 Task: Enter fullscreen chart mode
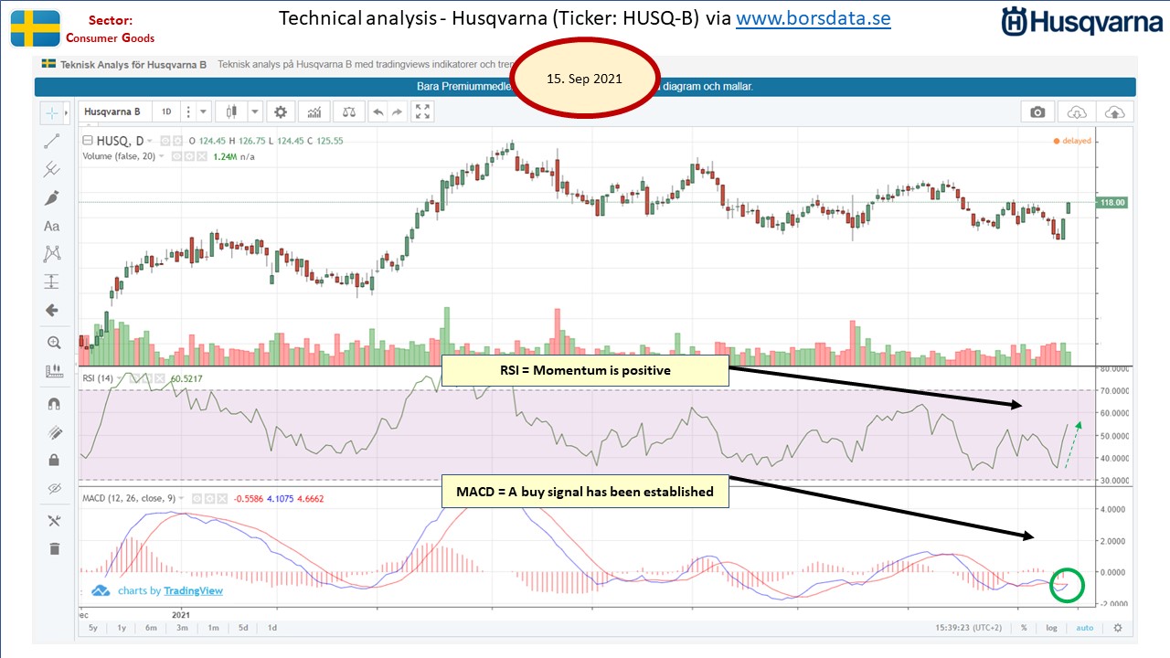(422, 111)
